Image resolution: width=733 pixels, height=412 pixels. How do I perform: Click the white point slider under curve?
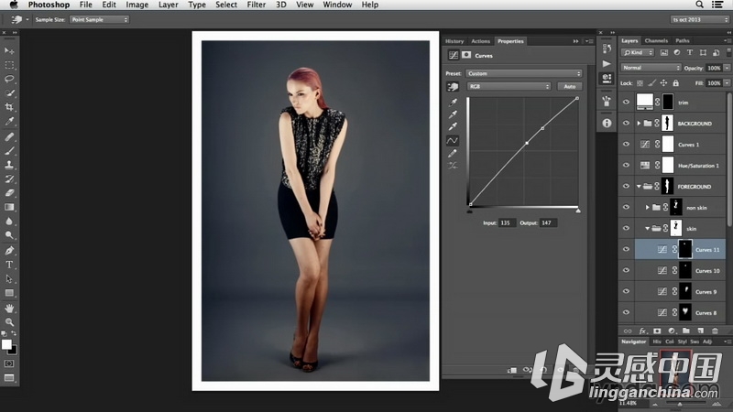coord(578,211)
